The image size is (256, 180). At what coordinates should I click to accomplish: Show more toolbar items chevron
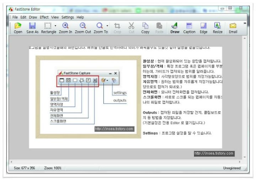coord(245,23)
